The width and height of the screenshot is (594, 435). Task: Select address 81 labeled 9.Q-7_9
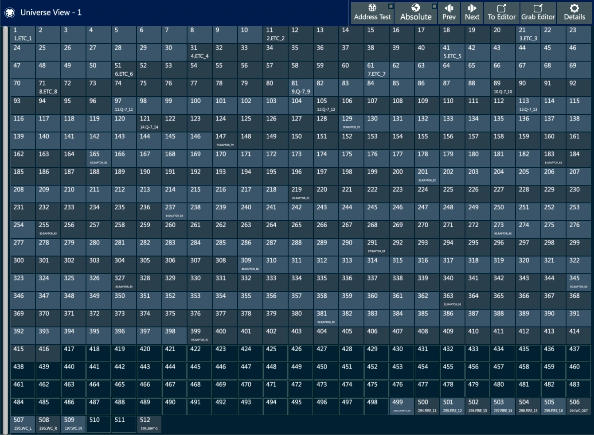click(x=301, y=88)
